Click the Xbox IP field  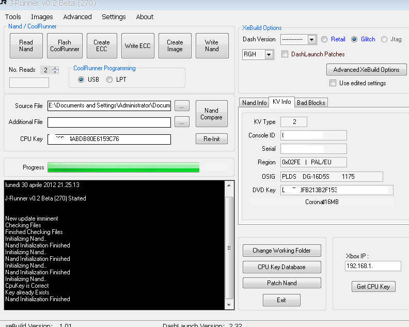(373, 266)
